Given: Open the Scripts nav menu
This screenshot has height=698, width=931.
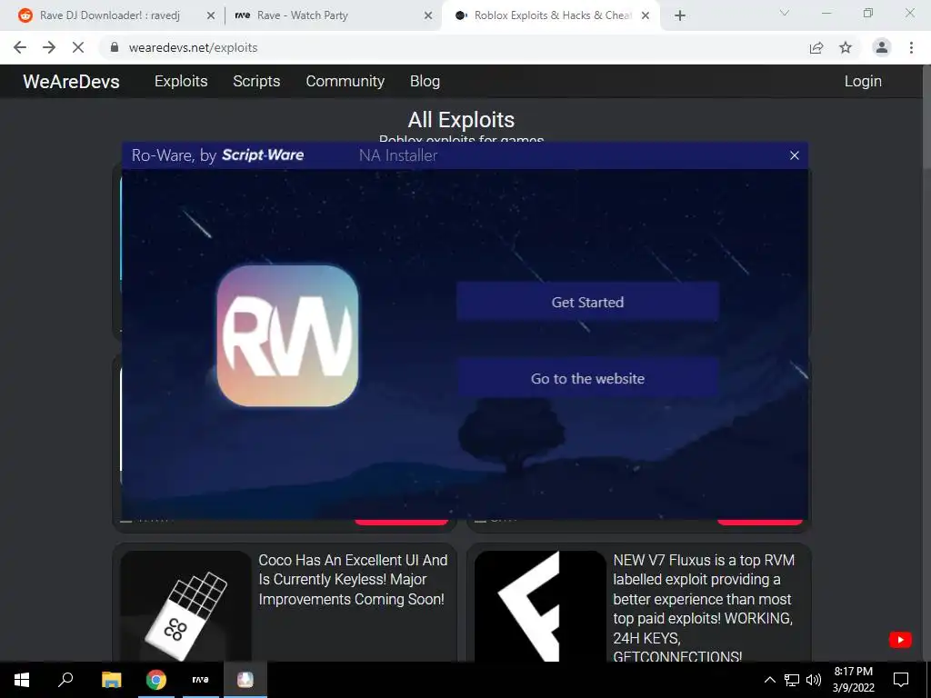Looking at the screenshot, I should tap(256, 81).
